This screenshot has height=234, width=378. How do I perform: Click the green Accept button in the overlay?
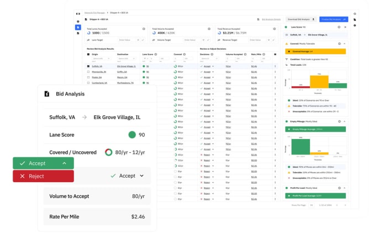pos(43,163)
